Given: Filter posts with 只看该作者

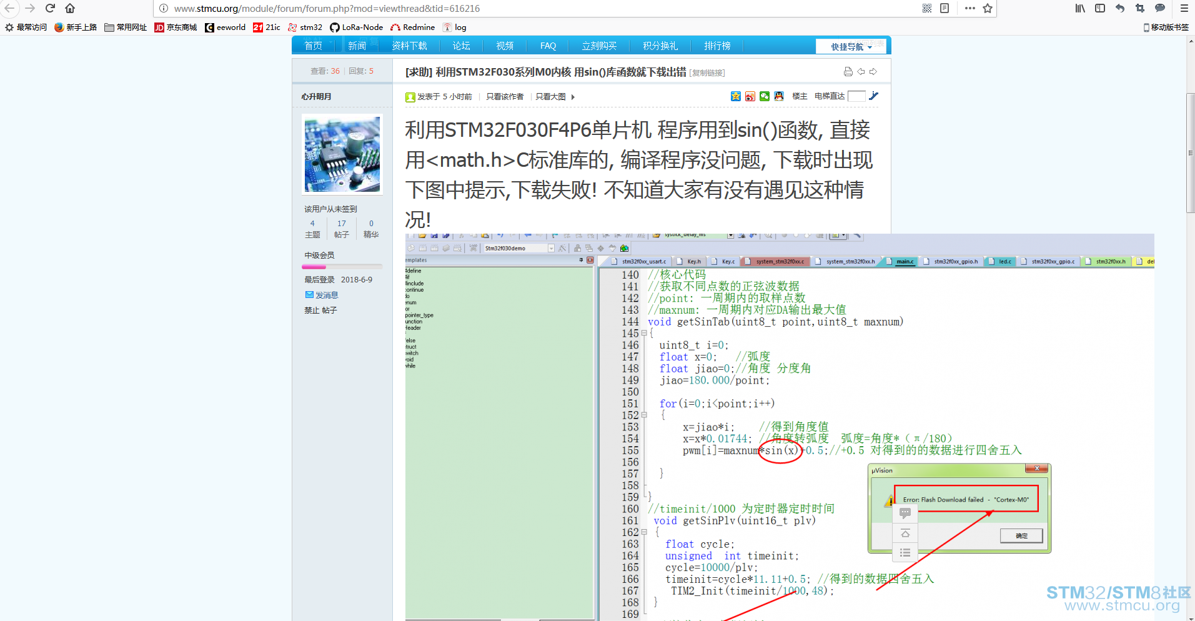Looking at the screenshot, I should pos(505,97).
